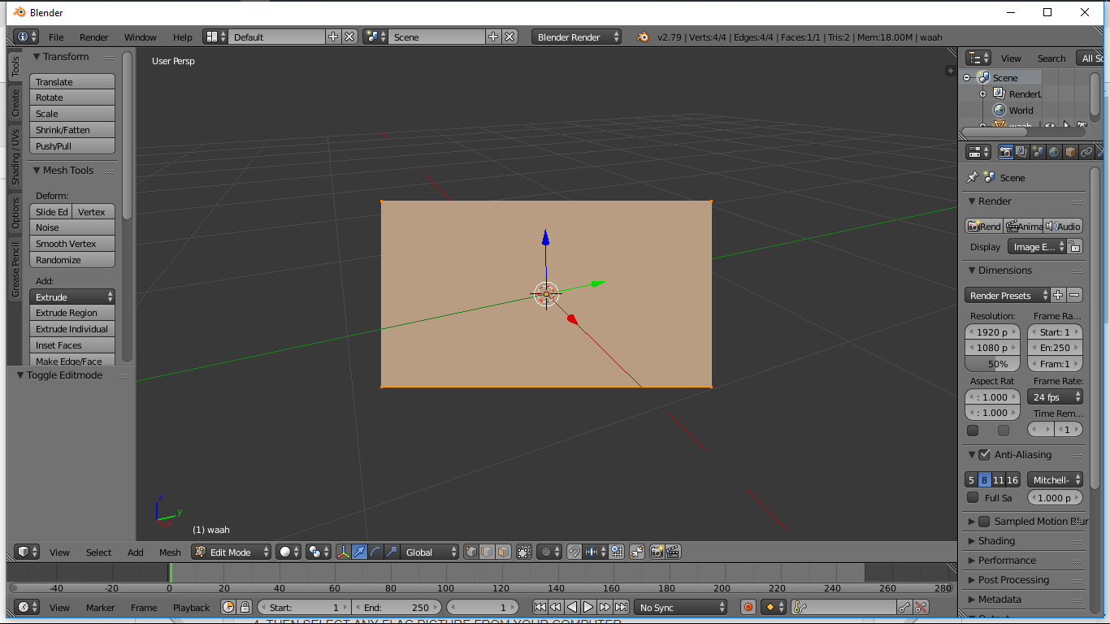Enable the Sampled Motion Blur checkbox

[x=984, y=522]
